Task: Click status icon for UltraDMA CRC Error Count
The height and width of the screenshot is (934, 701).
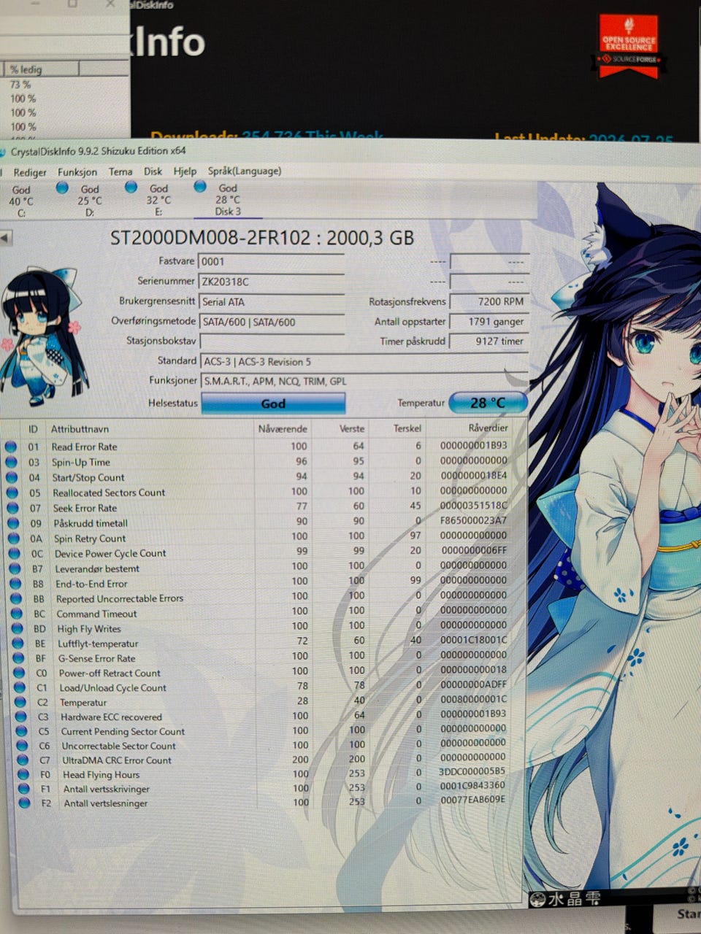Action: coord(23,760)
